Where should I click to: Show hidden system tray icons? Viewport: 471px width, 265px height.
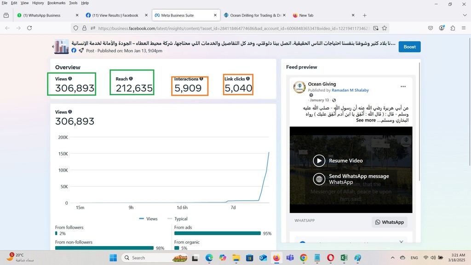393,258
